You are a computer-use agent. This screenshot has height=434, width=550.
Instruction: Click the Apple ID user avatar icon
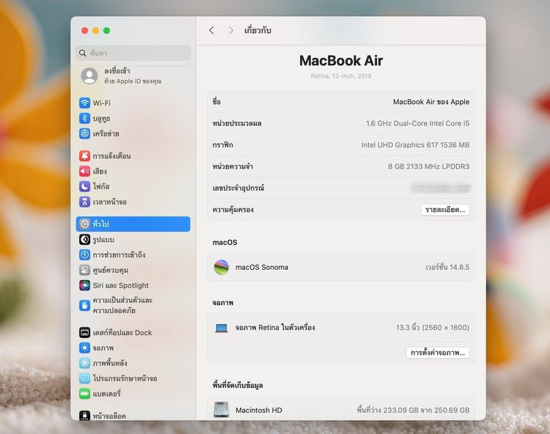(89, 76)
